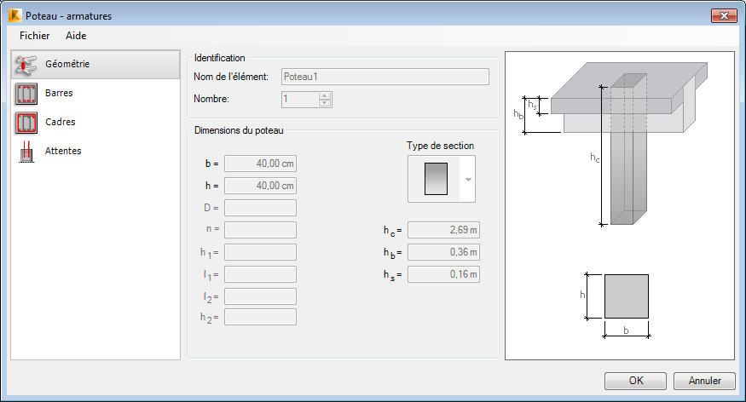The width and height of the screenshot is (746, 402).
Task: Select the Géométrie panel icon
Action: [26, 65]
